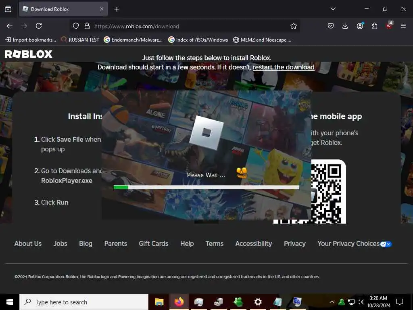Open Help footer link

(x=187, y=243)
